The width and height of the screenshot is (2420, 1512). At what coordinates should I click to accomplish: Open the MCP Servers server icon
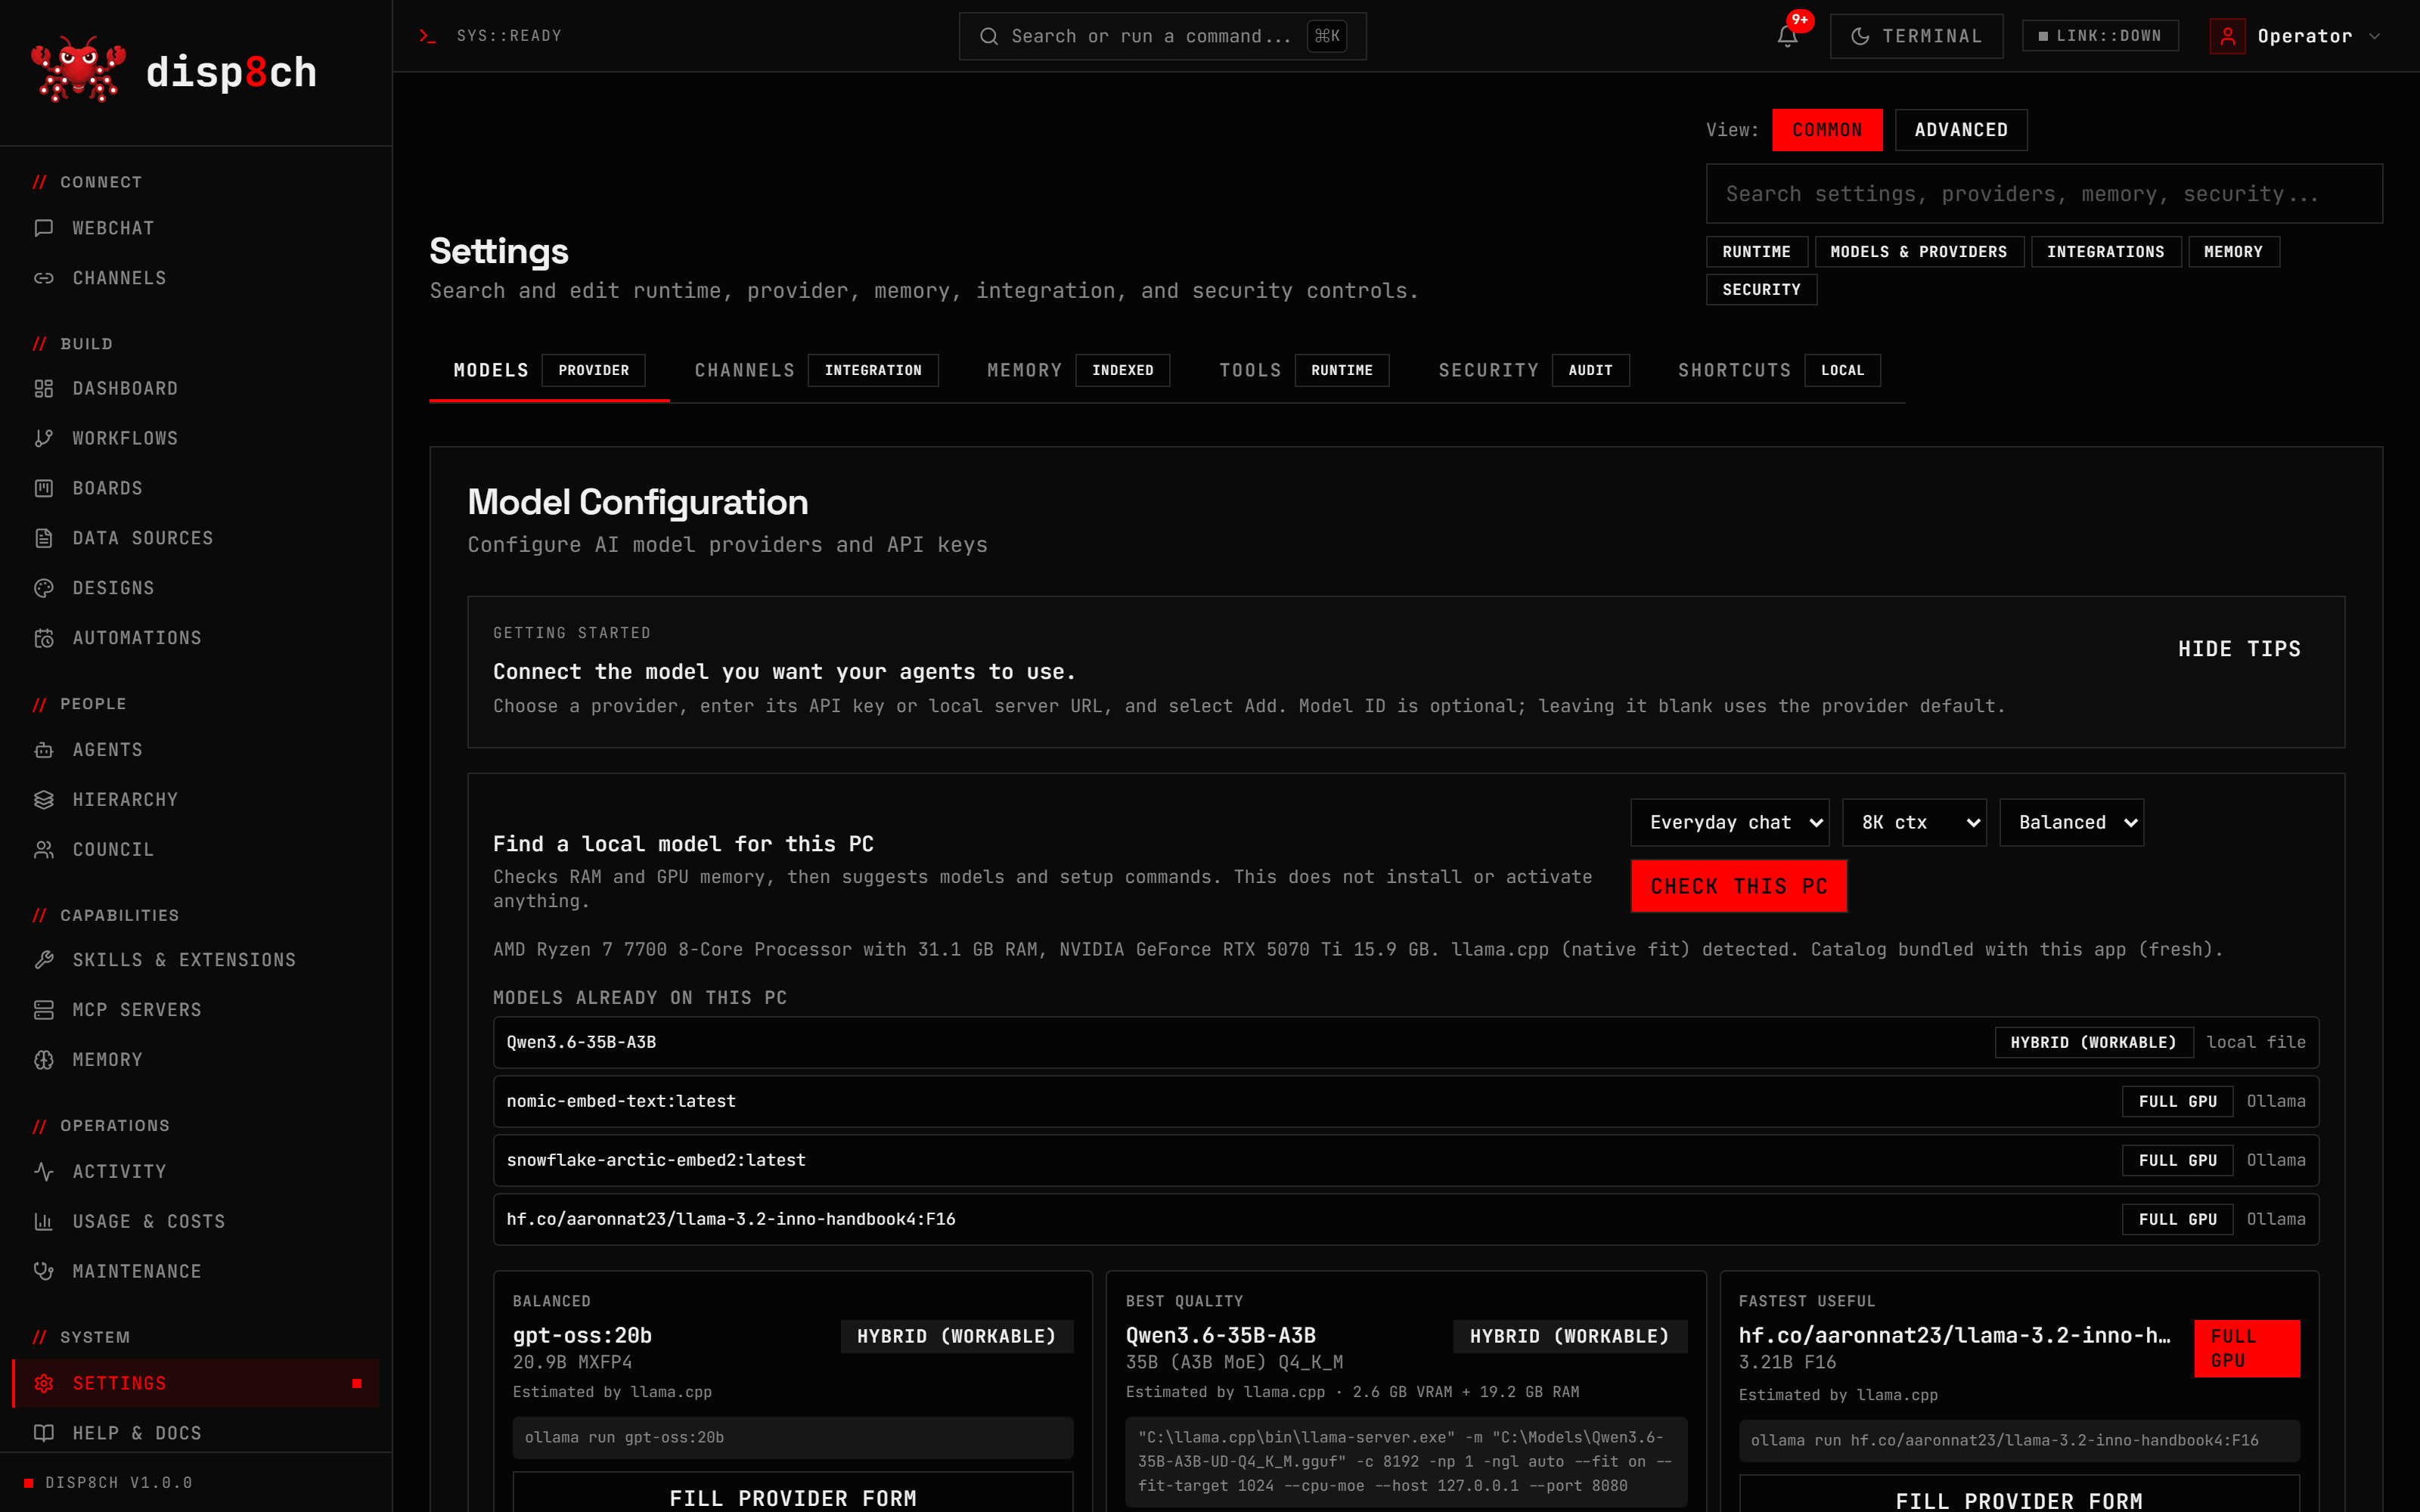point(44,1010)
